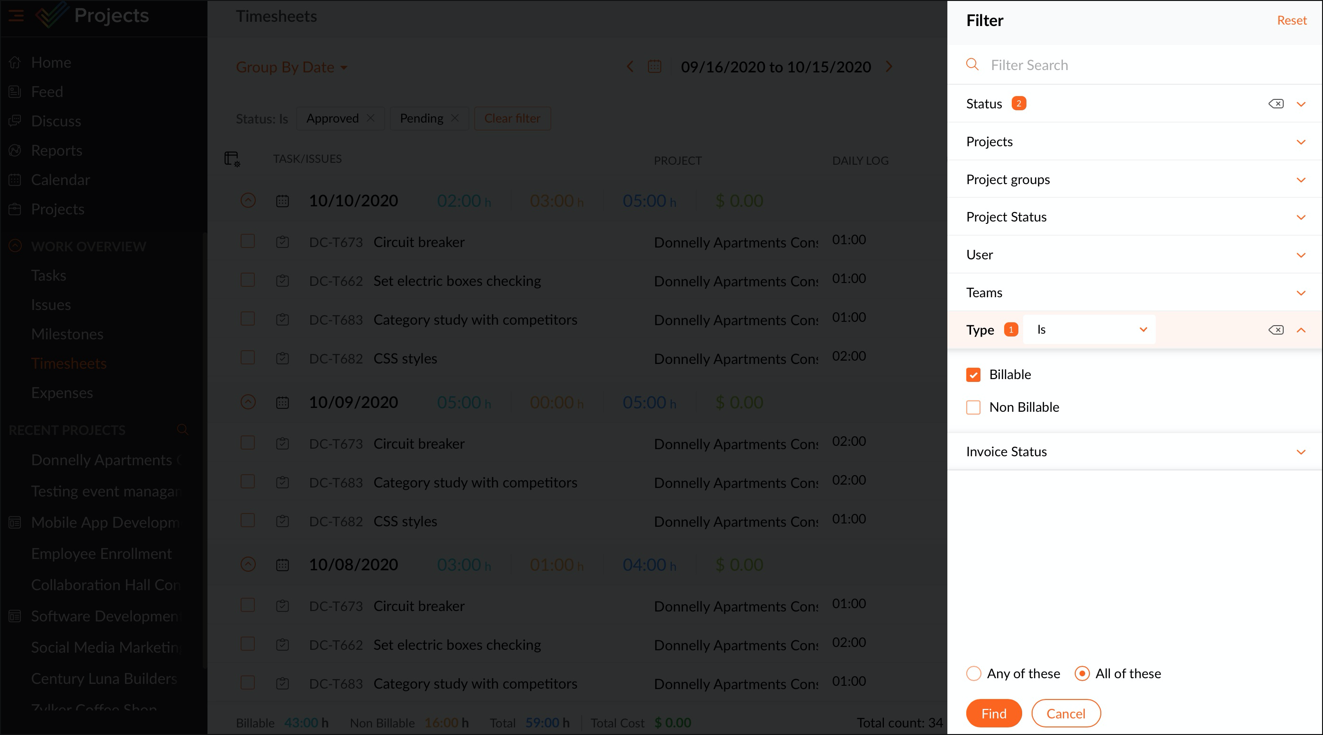Clear the Type filter with its backspace icon
1323x735 pixels.
click(1276, 329)
